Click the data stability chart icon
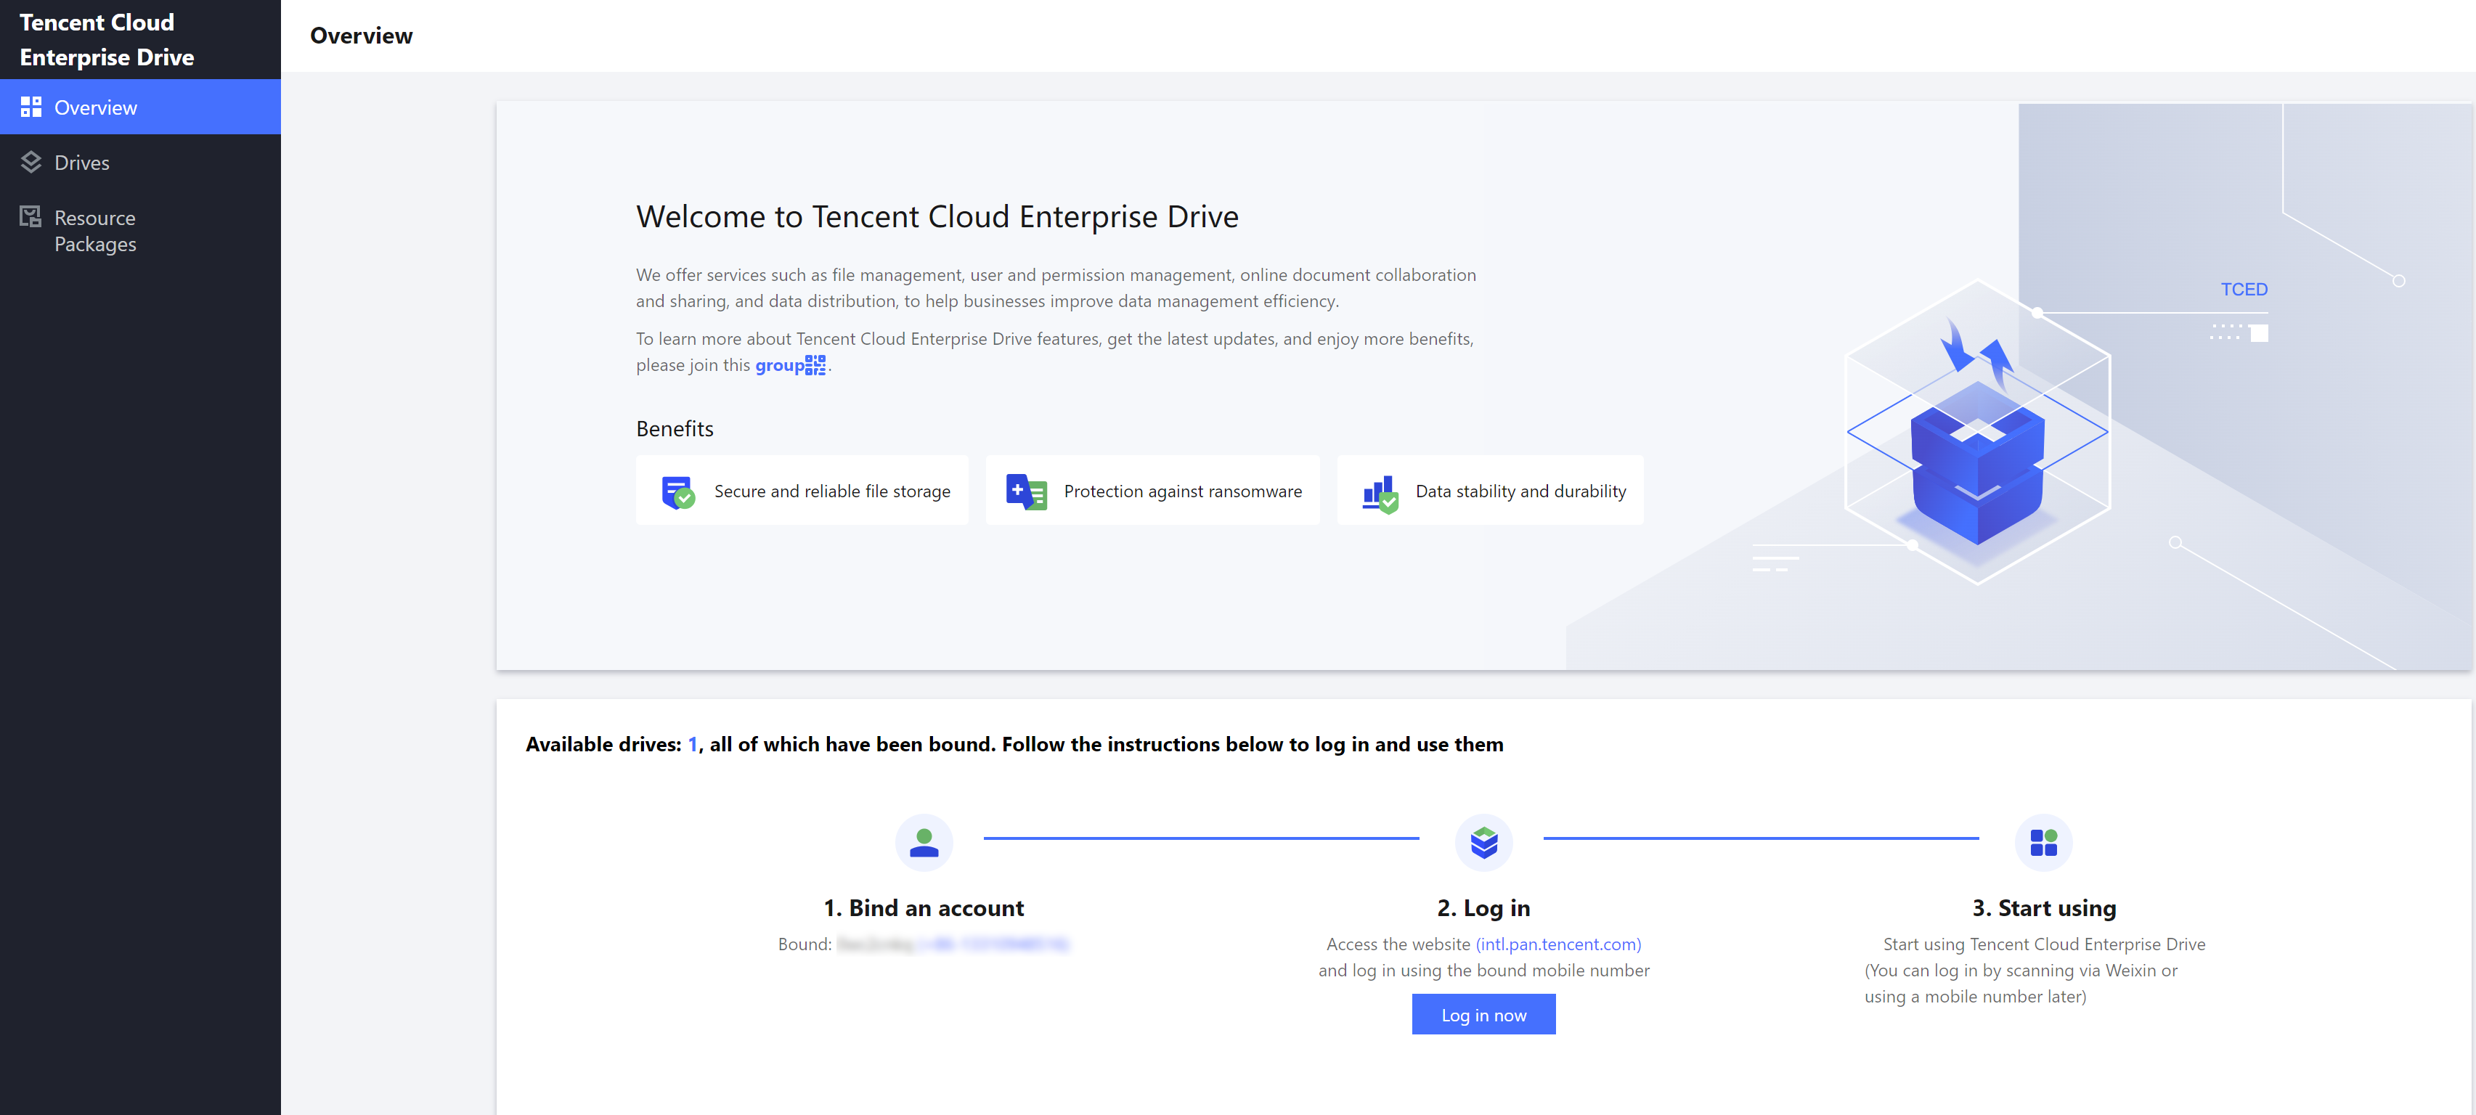 1380,494
